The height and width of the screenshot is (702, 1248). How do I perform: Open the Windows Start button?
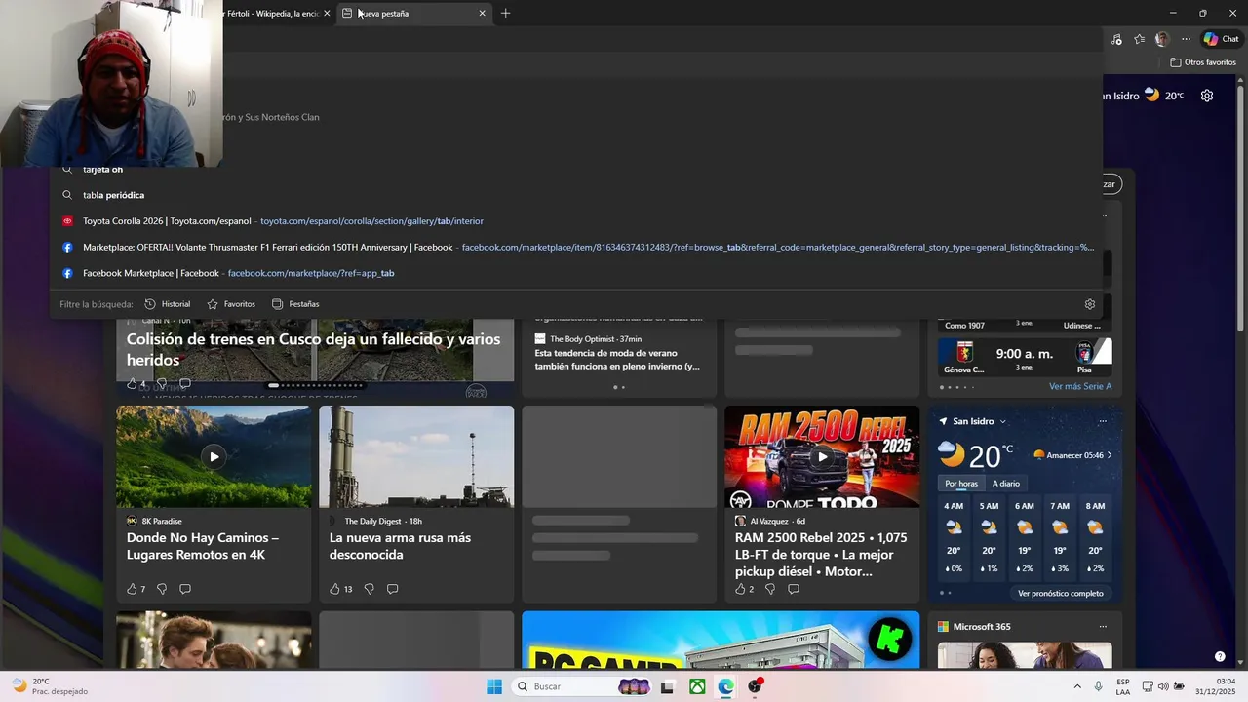(x=494, y=686)
